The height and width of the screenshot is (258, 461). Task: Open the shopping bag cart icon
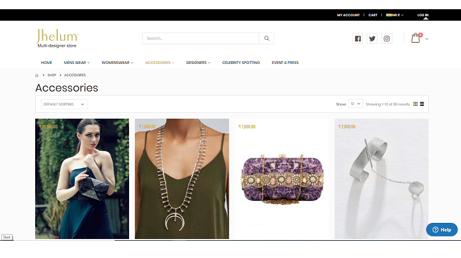(415, 39)
